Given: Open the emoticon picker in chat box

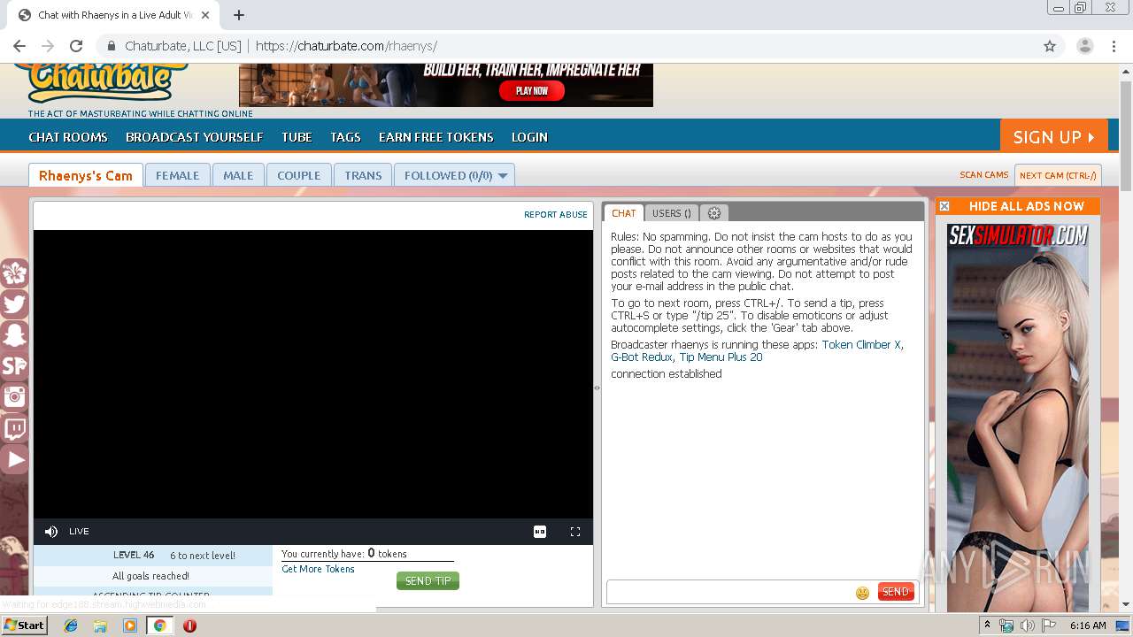Looking at the screenshot, I should (x=862, y=593).
